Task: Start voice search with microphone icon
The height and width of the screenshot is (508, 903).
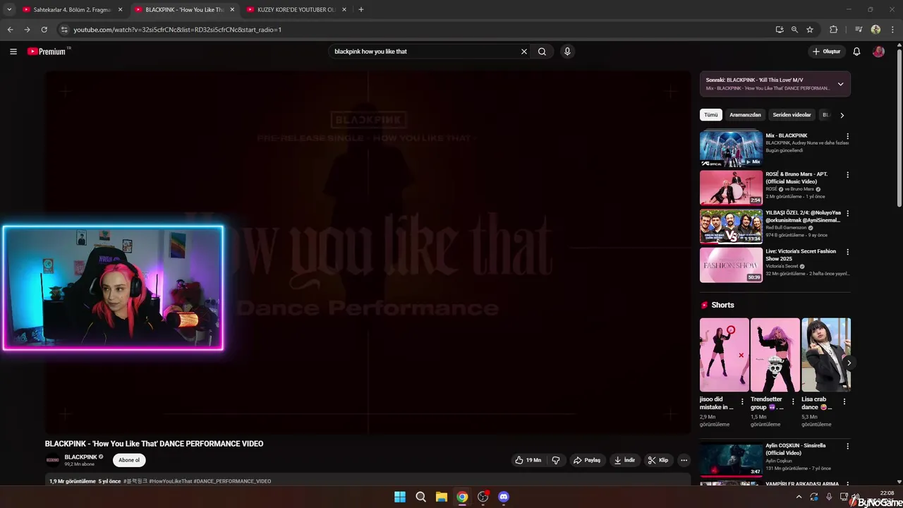Action: (567, 52)
